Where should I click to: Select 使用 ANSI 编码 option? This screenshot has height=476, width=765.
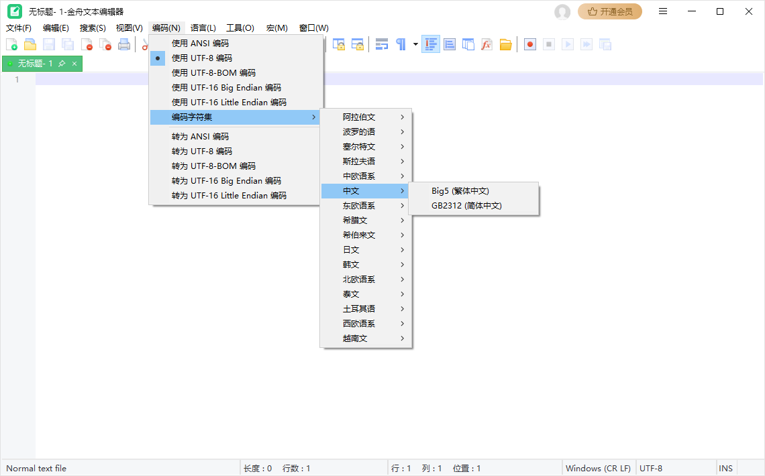(235, 44)
